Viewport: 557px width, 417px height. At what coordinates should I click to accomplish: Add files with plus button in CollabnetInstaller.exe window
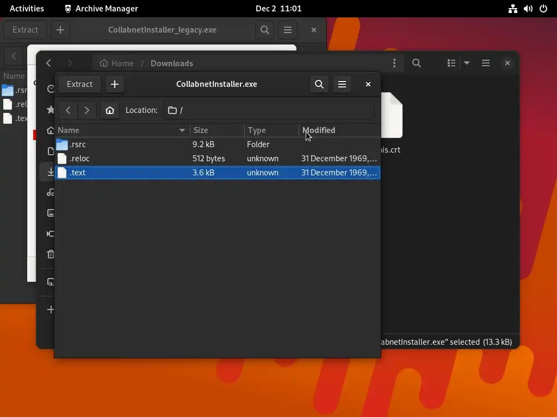[x=114, y=84]
